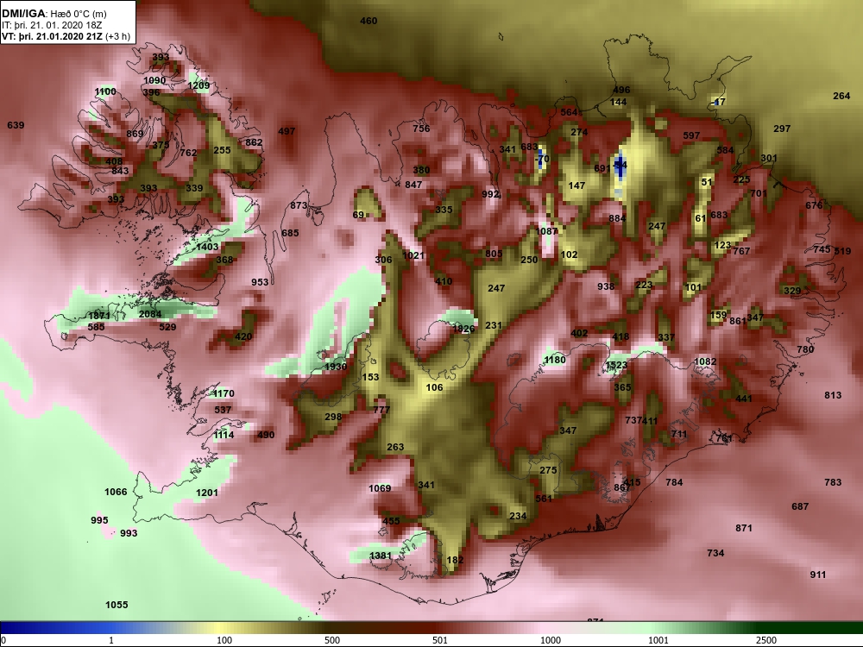Screen dimensions: 863x647
Task: Click the map value 911 in the southeast sea
Action: (818, 575)
